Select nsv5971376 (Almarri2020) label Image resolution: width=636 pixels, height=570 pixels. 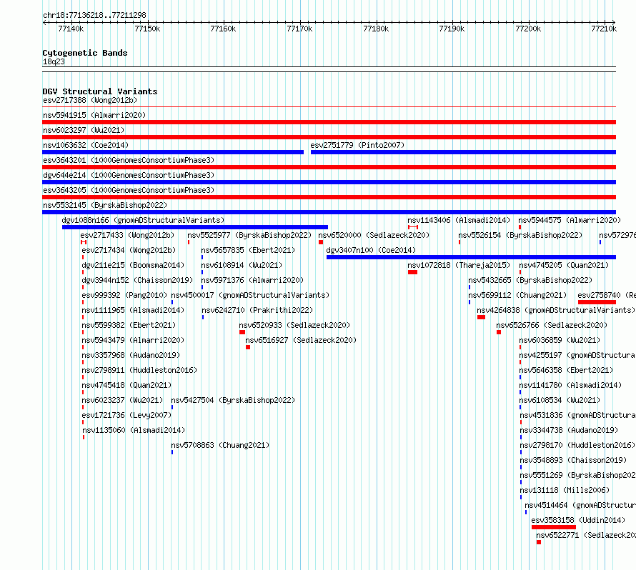[x=252, y=280]
